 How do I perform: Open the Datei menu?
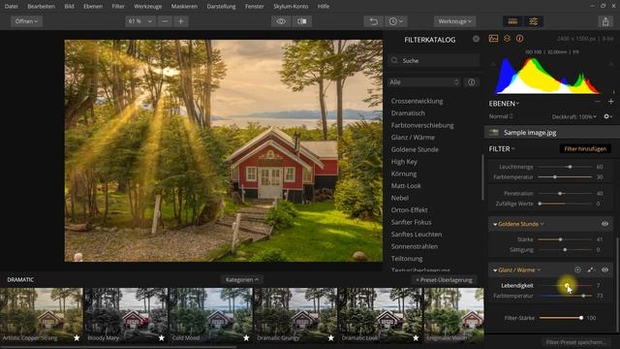(x=11, y=7)
